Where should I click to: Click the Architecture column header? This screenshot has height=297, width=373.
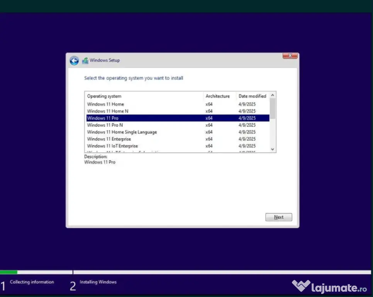pyautogui.click(x=217, y=96)
